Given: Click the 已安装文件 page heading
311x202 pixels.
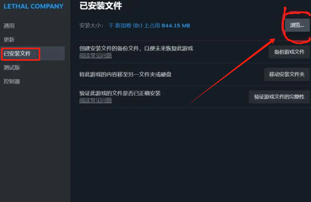Looking at the screenshot, I should coord(101,6).
